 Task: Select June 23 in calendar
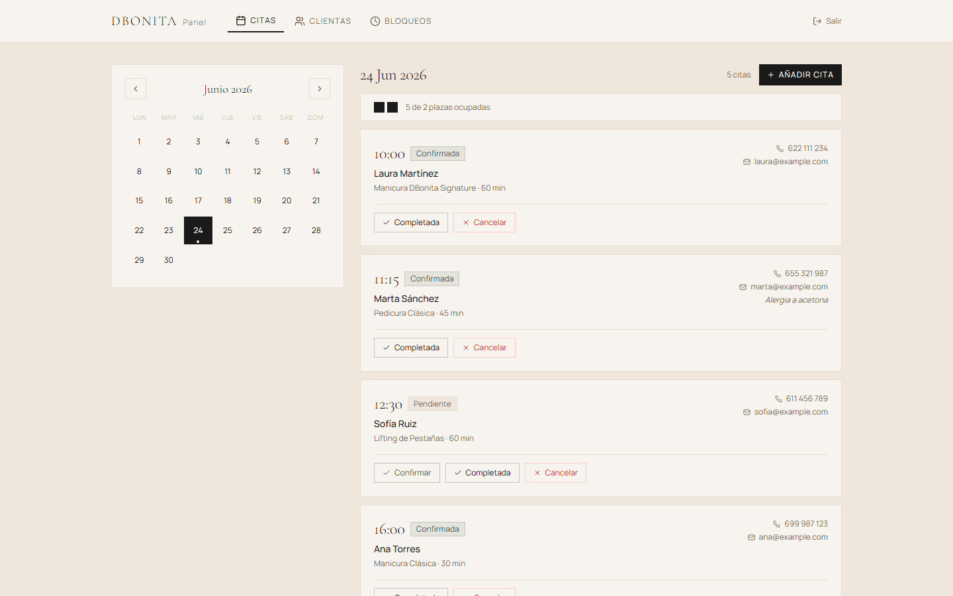[x=169, y=230]
